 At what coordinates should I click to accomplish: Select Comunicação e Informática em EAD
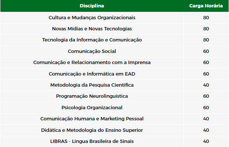coord(92,74)
